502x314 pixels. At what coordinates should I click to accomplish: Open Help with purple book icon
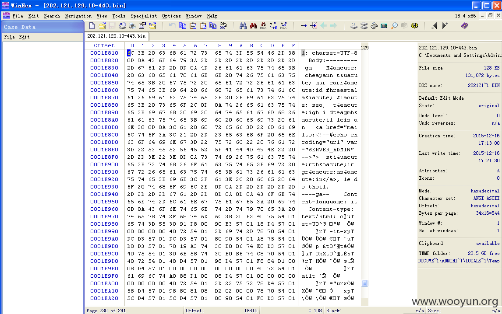click(x=465, y=25)
